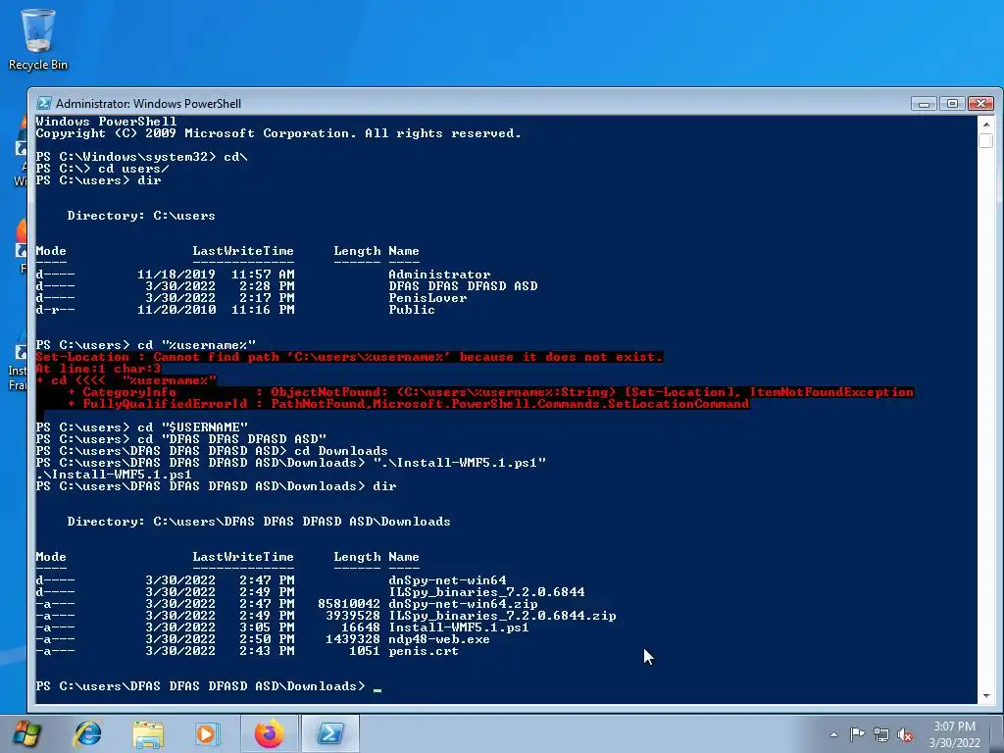This screenshot has height=753, width=1004.
Task: Click the 'Install-WMF5.1.ps1' file listing row
Action: pos(282,627)
